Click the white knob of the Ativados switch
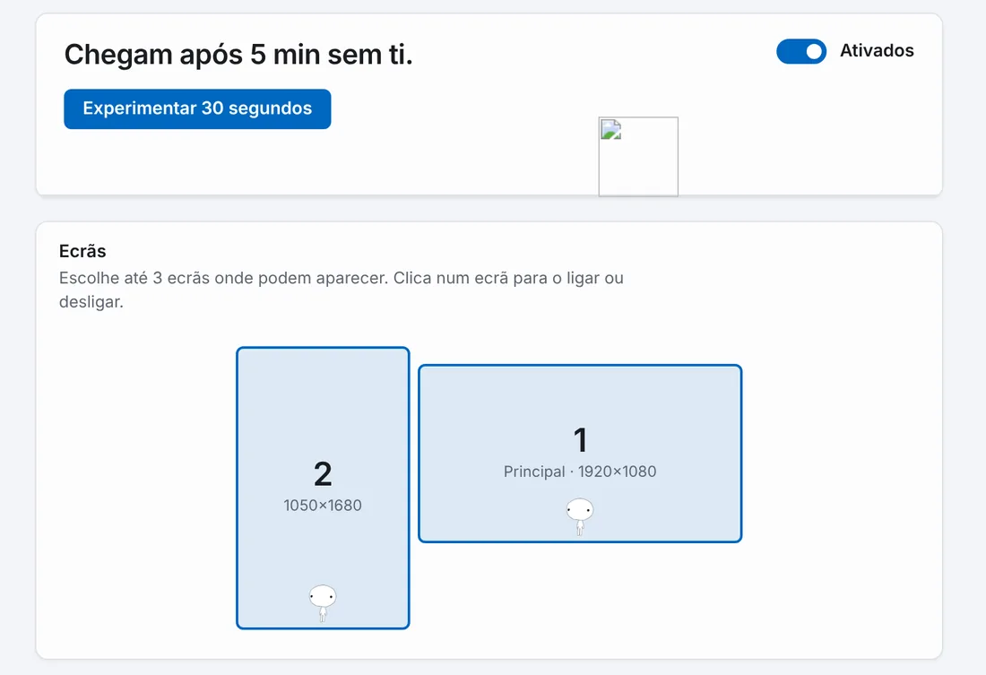This screenshot has width=986, height=675. [814, 52]
